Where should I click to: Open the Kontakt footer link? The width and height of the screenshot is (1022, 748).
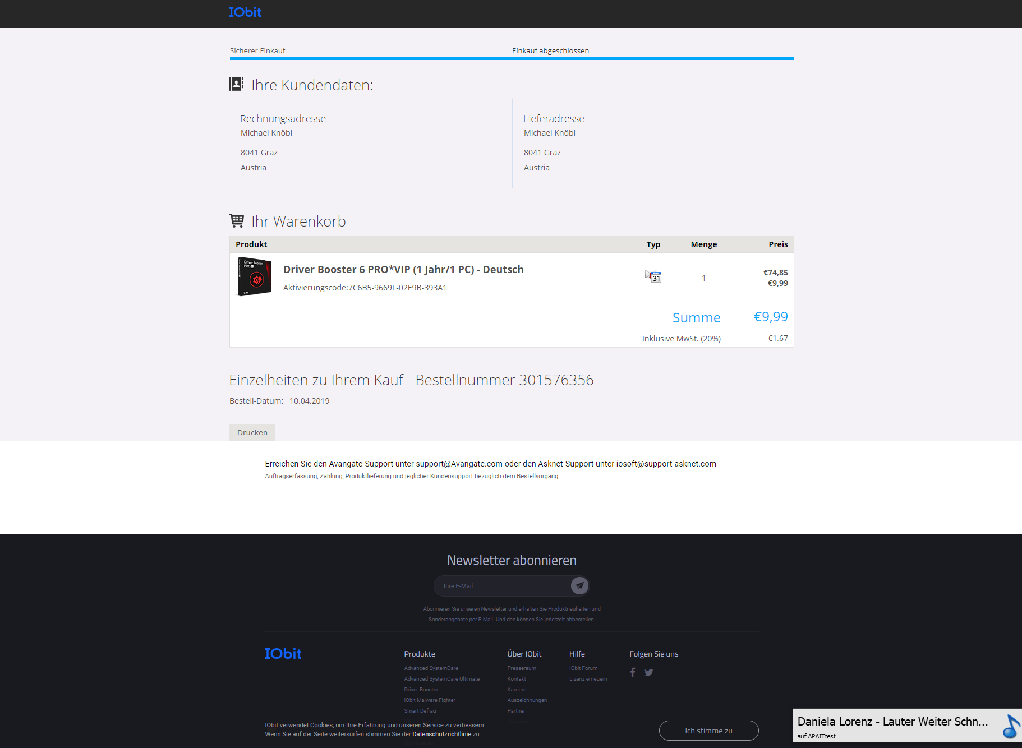pyautogui.click(x=517, y=679)
